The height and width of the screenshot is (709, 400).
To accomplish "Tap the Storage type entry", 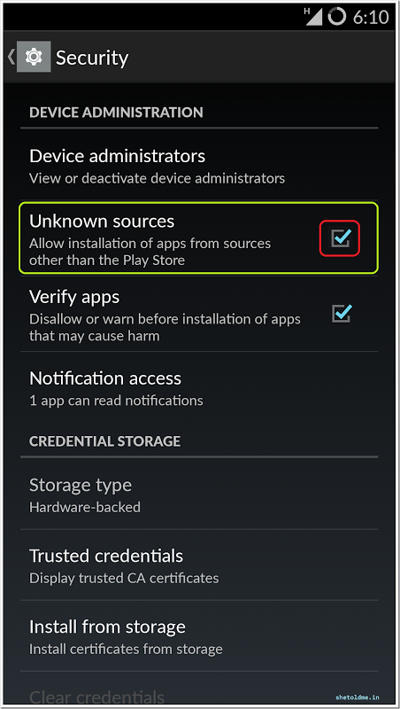I will 199,495.
